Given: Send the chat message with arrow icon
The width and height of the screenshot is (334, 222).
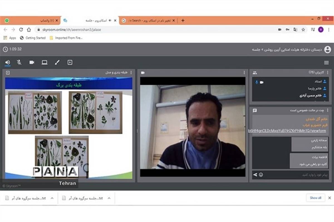Looking at the screenshot, I should (x=255, y=175).
